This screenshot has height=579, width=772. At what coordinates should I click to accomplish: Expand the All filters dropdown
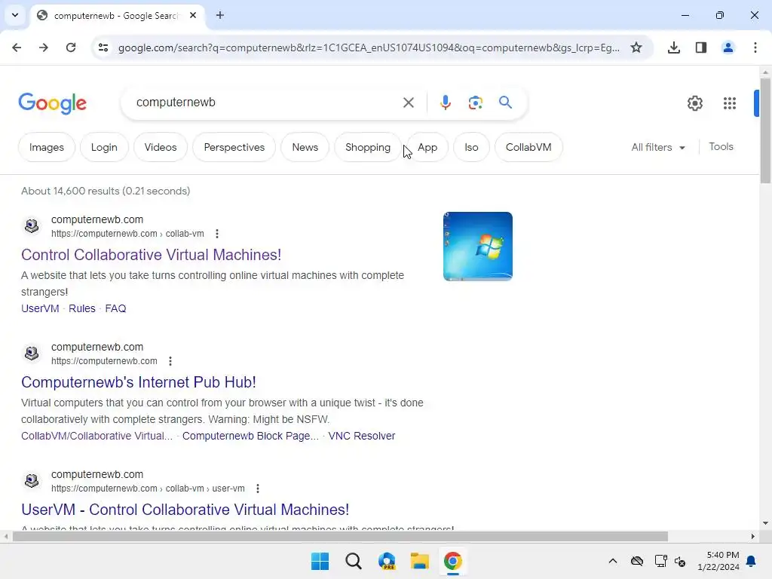657,147
